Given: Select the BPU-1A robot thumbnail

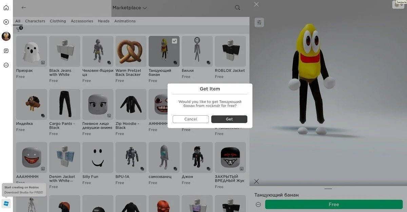Looking at the screenshot, I should (131, 157).
